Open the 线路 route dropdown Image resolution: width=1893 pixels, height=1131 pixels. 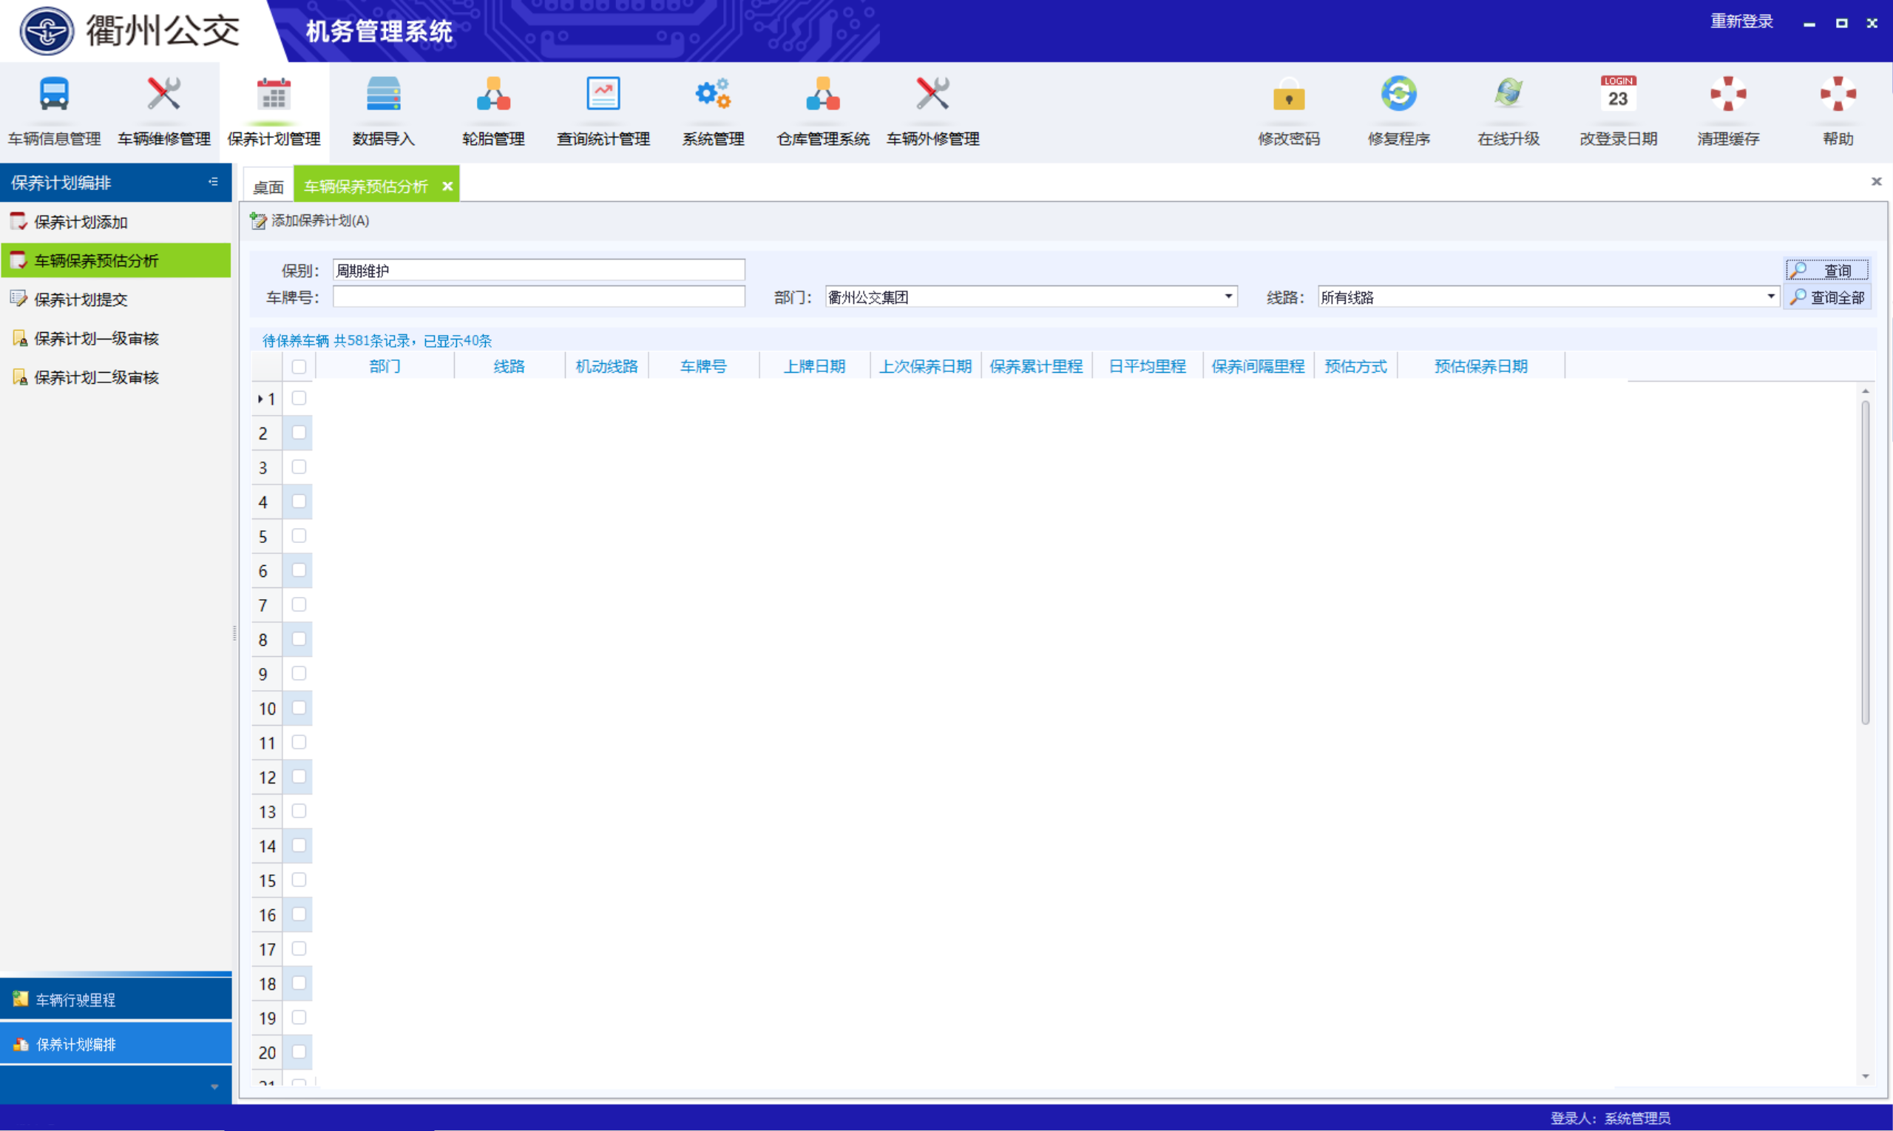(1770, 297)
